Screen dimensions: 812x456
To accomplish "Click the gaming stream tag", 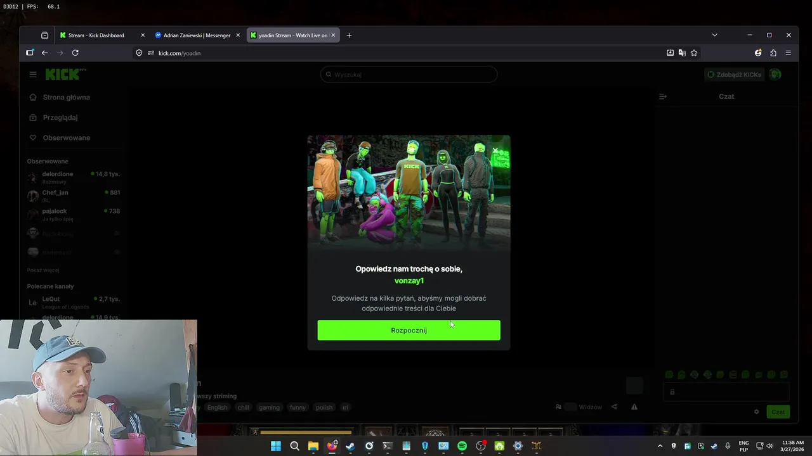I will click(269, 408).
